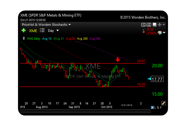Open the T template dropdown button
The width and height of the screenshot is (180, 120).
pos(149,25)
